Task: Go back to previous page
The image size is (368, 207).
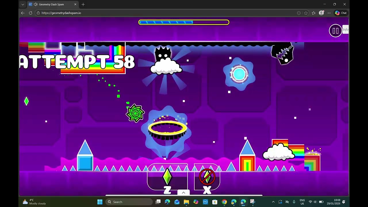Action: coord(23,13)
